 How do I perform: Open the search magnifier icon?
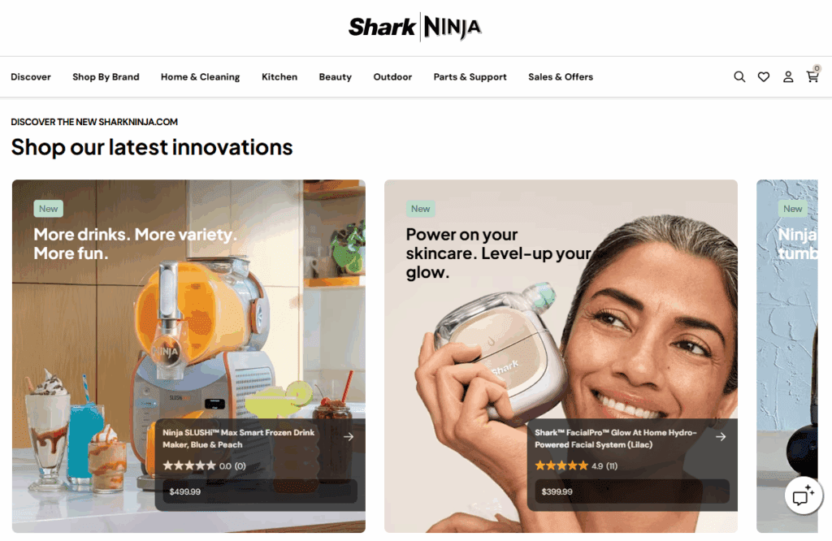pos(739,77)
